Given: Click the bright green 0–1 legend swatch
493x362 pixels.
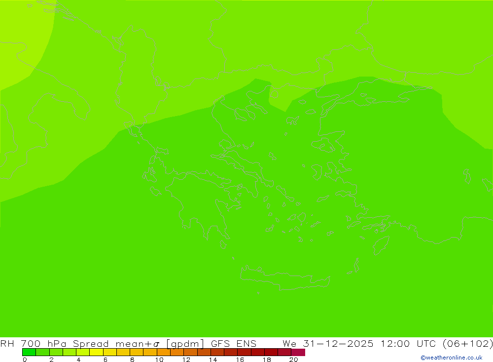Looking at the screenshot, I should point(29,352).
